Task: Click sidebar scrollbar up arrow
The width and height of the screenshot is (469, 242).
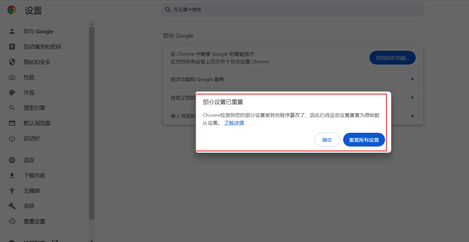Action: pyautogui.click(x=92, y=24)
